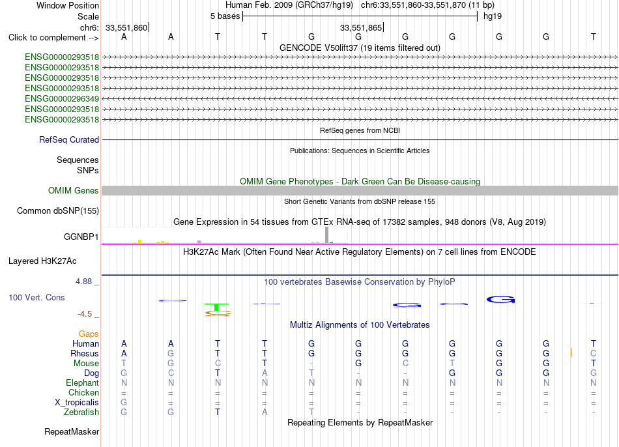
Task: Click the Common dbSNP(155) label
Action: point(57,211)
